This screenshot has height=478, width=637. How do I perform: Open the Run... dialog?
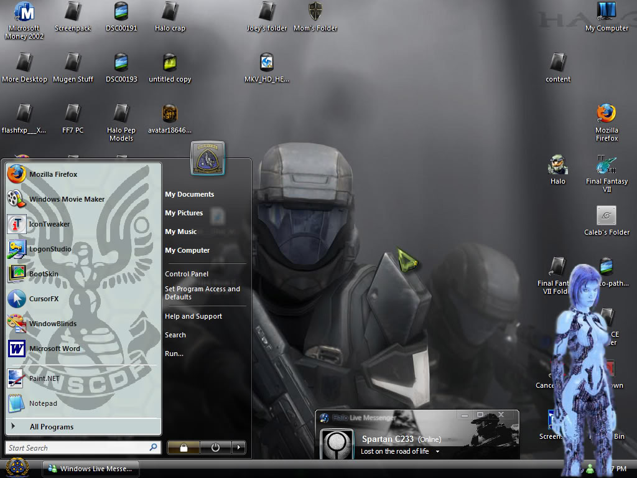pos(174,354)
